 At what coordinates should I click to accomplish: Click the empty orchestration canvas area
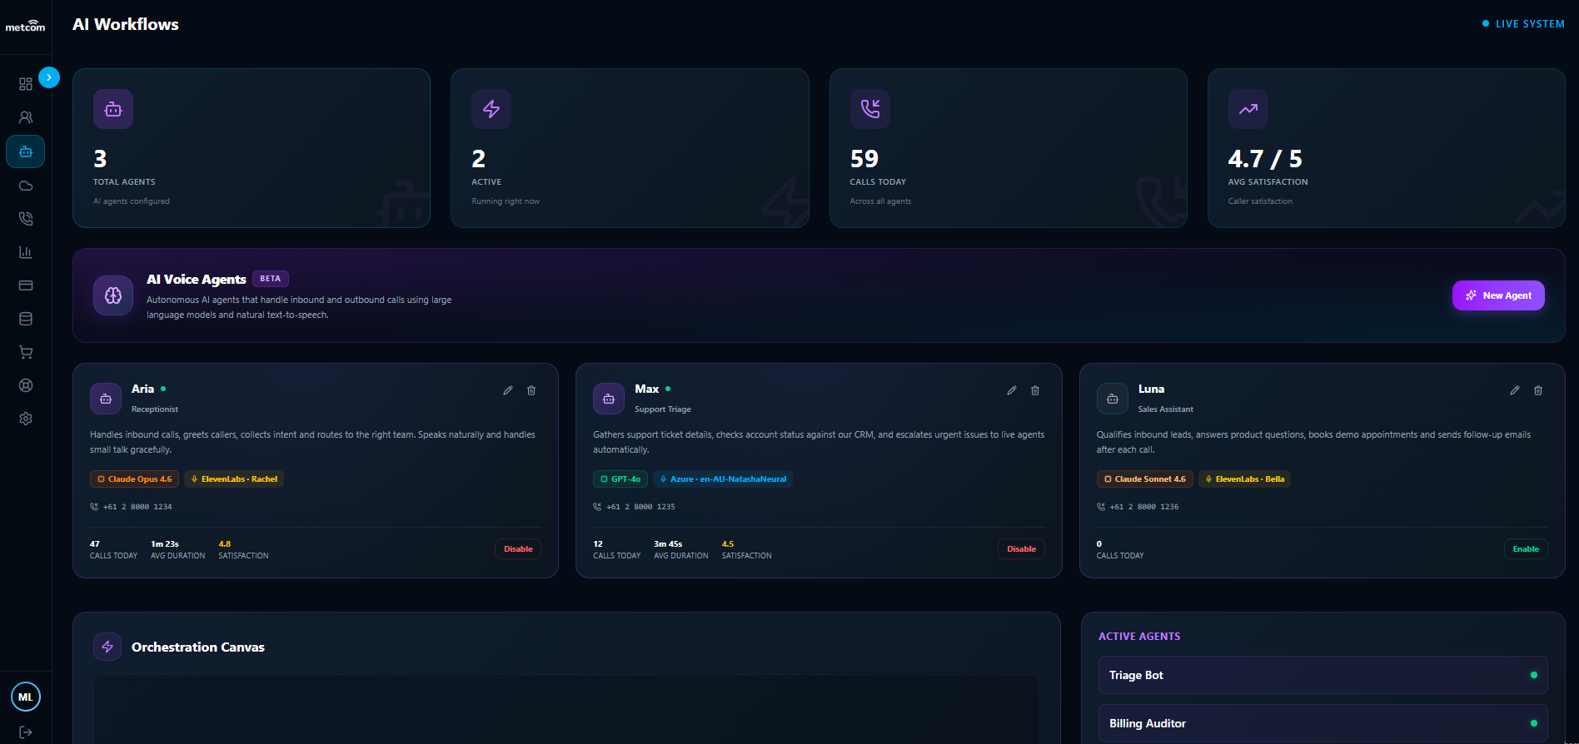click(566, 709)
